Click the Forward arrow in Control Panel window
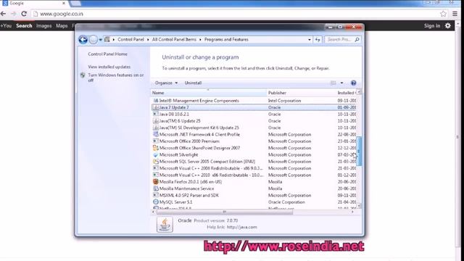This screenshot has width=464, height=261. coord(94,40)
